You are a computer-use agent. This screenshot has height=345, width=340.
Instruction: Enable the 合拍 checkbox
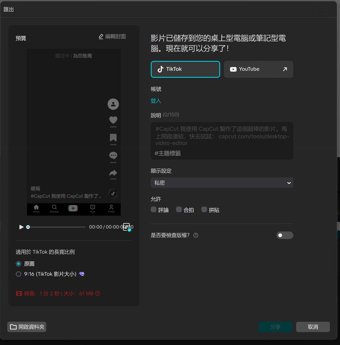tap(179, 210)
